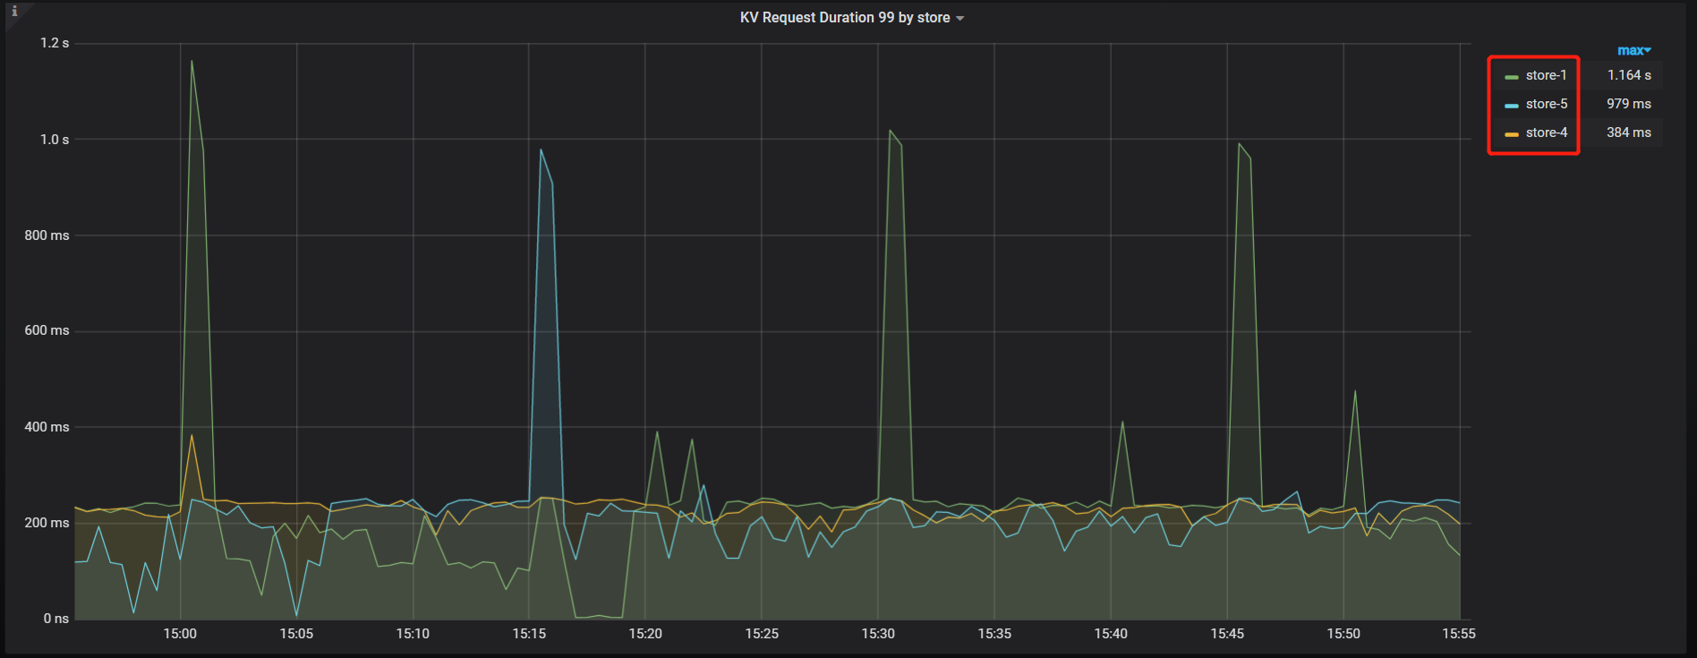Click the 800 ms y-axis label
The image size is (1697, 658).
tap(47, 235)
